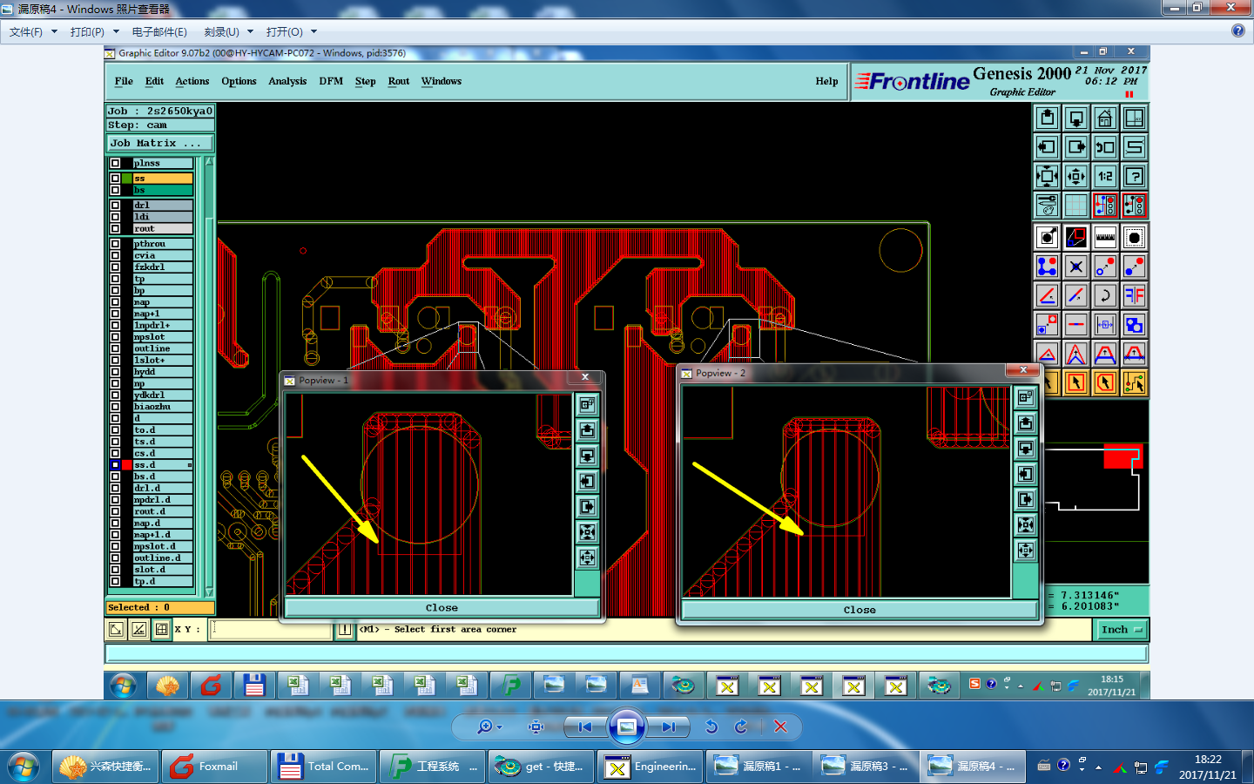This screenshot has height=784, width=1254.
Task: Select the rectangle area selection arrow icon
Action: (1076, 382)
